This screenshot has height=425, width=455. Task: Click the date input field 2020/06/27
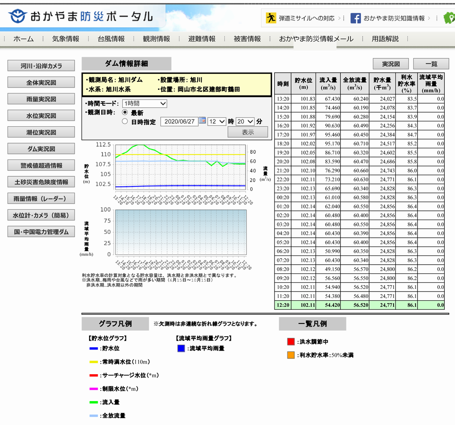click(179, 121)
